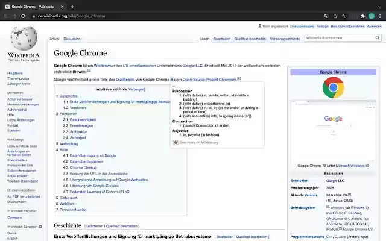Open the Quelltext bearbeiten tab
Viewport: 386px width, 241px height.
click(250, 39)
